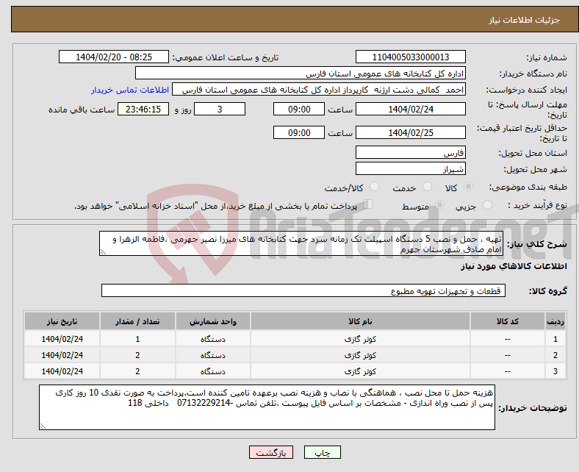Click the اطلاعات کالاهای مورد نیاز heading
This screenshot has width=579, height=472.
[514, 266]
